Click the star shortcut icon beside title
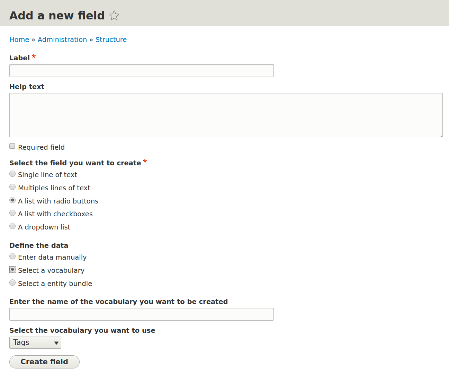Viewport: 449px width, 382px height. [x=114, y=16]
